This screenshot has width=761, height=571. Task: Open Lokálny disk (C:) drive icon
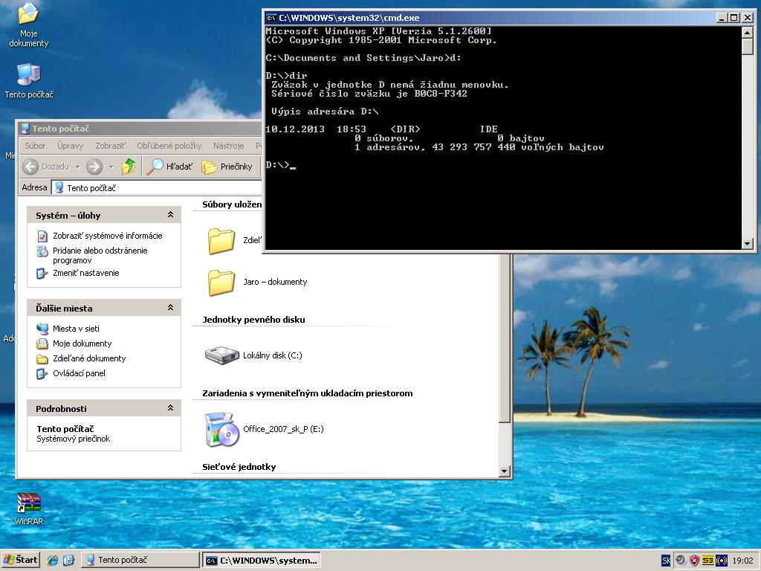point(222,355)
